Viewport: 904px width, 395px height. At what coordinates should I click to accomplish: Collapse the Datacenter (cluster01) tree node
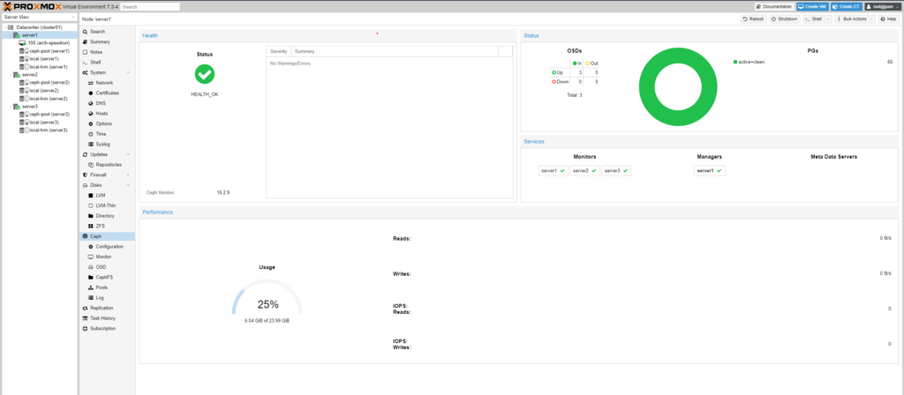pos(4,27)
